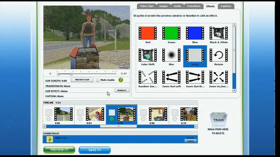Open the Video Clips tab
This screenshot has height=157, width=280.
147,6
